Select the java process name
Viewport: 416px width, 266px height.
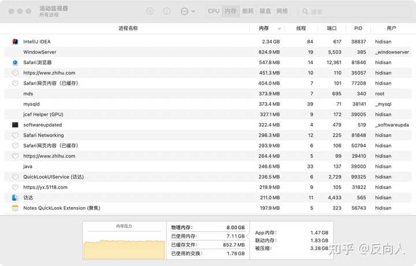[x=28, y=166]
